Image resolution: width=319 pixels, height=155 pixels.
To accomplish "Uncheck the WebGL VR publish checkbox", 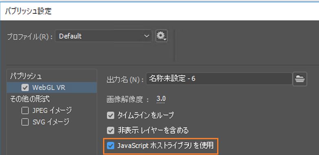I will click(25, 88).
